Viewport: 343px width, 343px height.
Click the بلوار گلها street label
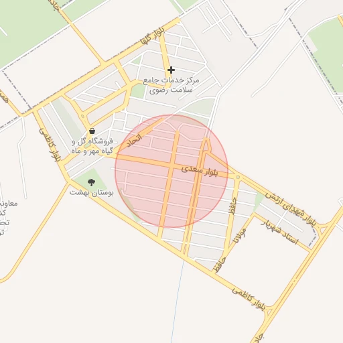(152, 36)
